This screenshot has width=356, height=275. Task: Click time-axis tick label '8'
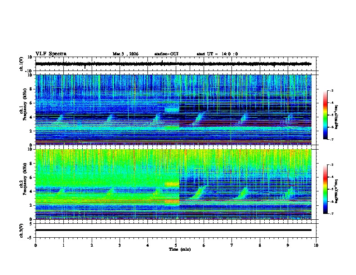pyautogui.click(x=260, y=245)
